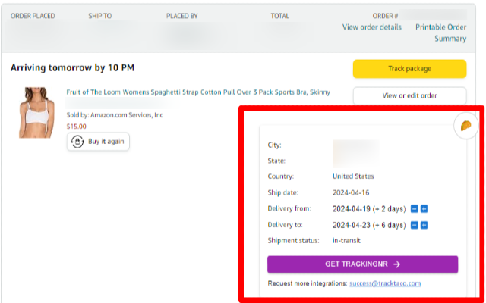Decrease Delivery from date with minus
Screen dimensions: 486x303
pos(415,209)
